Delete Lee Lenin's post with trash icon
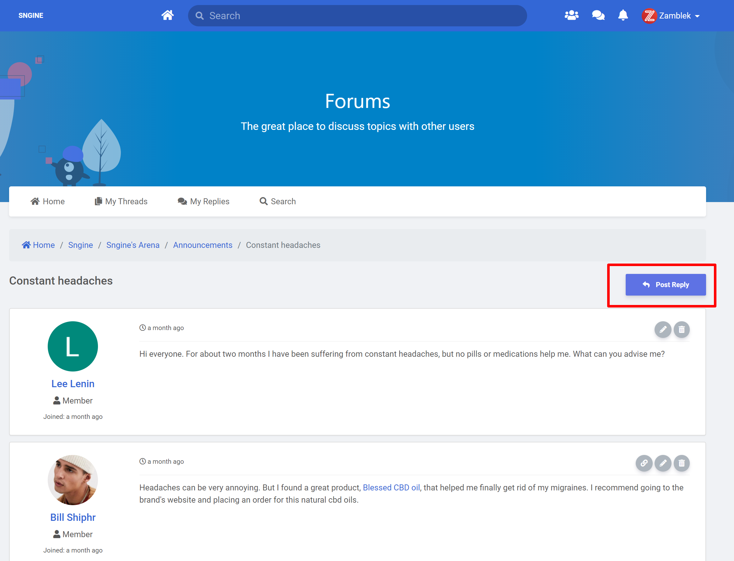Screen dimensions: 734x561 pos(682,329)
